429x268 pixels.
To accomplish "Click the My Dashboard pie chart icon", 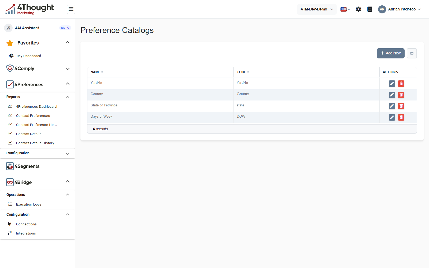I will 12,56.
